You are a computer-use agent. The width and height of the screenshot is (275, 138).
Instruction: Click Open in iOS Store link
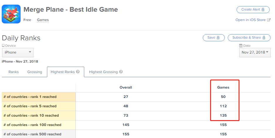[251, 20]
